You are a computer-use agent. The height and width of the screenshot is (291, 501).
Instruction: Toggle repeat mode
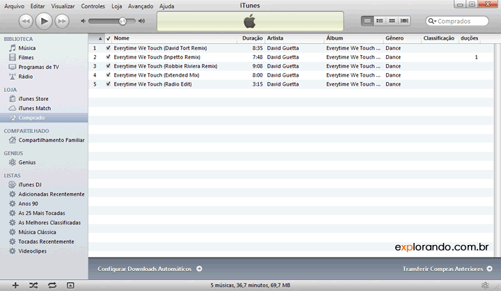pyautogui.click(x=52, y=285)
